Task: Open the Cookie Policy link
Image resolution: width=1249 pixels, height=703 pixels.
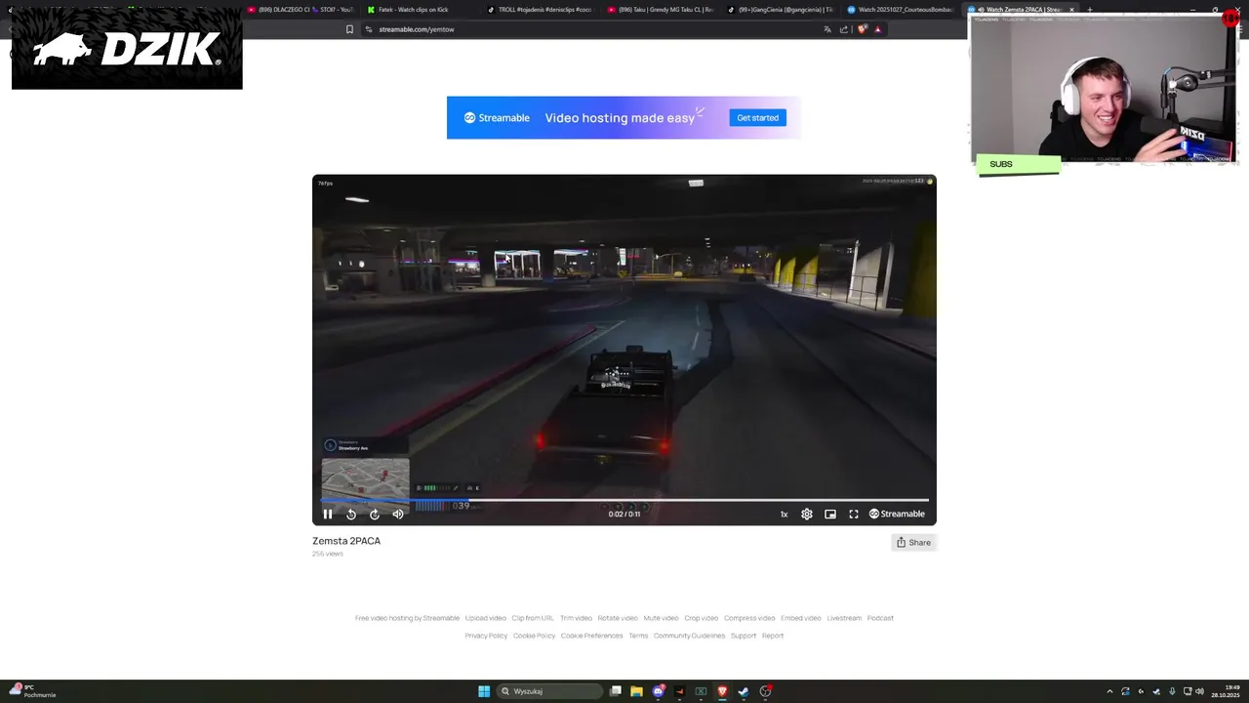Action: coord(534,636)
